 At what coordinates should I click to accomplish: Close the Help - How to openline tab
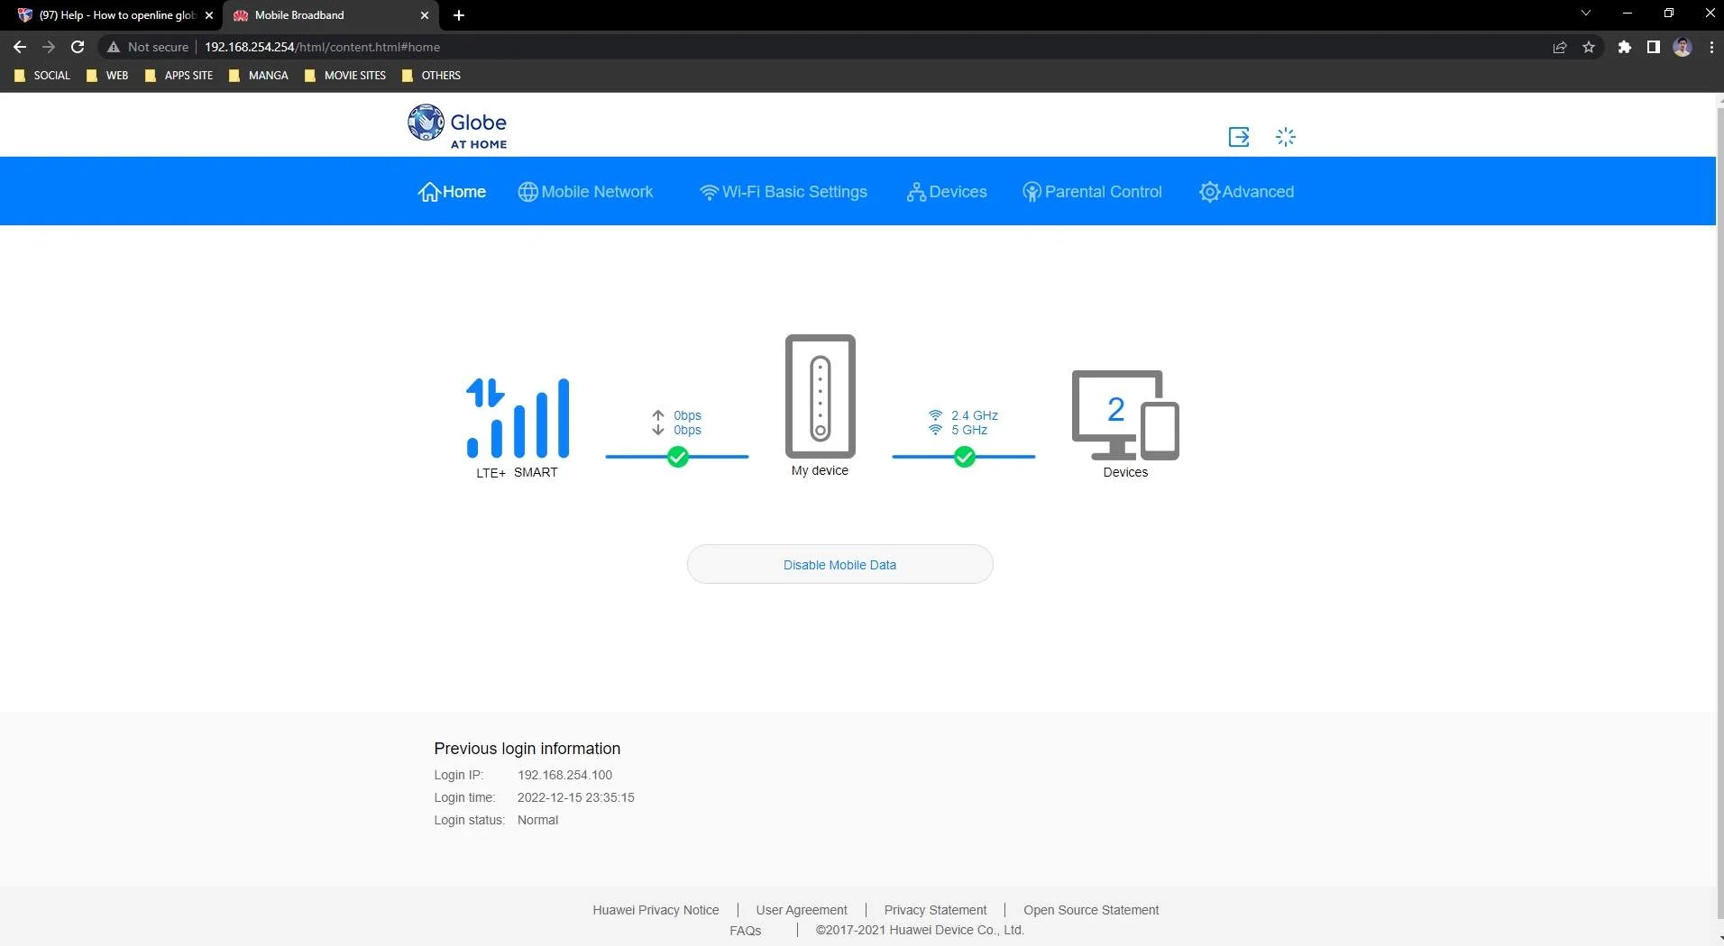(x=209, y=15)
